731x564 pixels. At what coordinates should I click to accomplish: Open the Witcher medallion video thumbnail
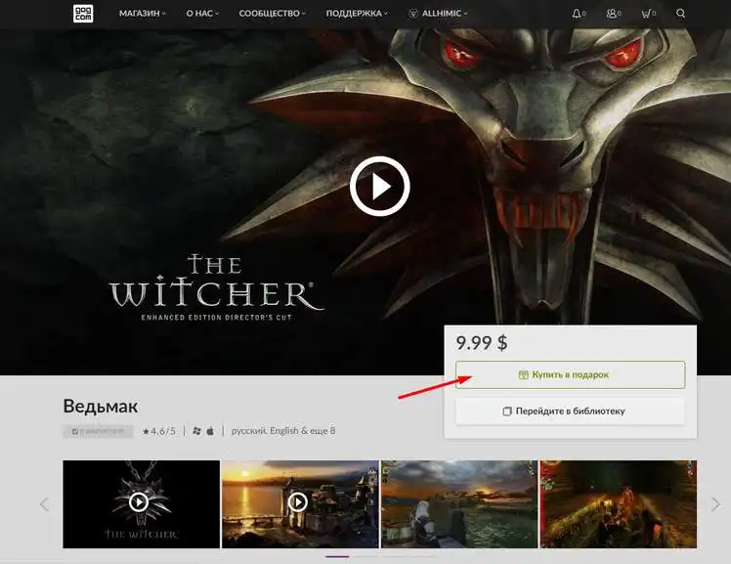(x=142, y=504)
